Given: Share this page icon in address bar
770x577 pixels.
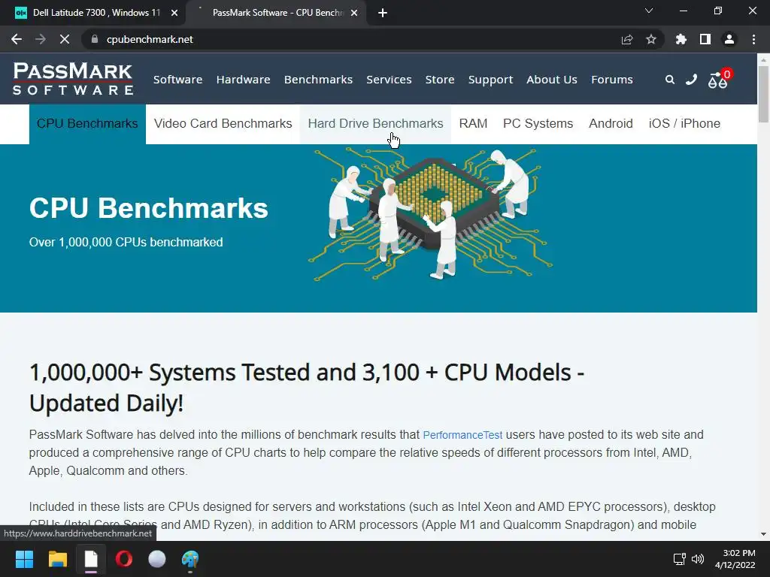Looking at the screenshot, I should 627,39.
